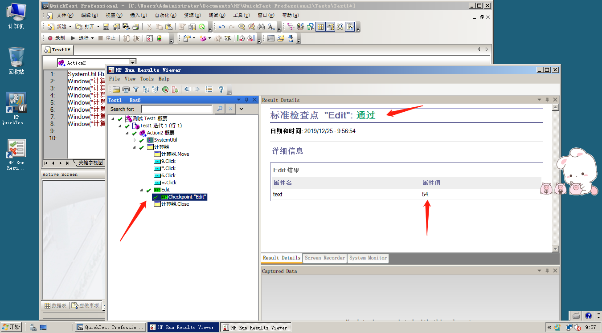Select 9.Click step in tree
Screen dimensions: 602x333
tap(165, 161)
